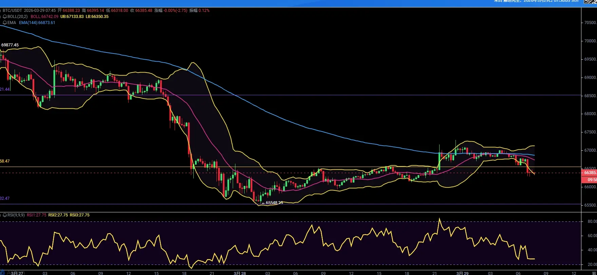Screen dimensions: 597x275
Task: Click the amplitude value 0.12%
Action: click(x=204, y=10)
